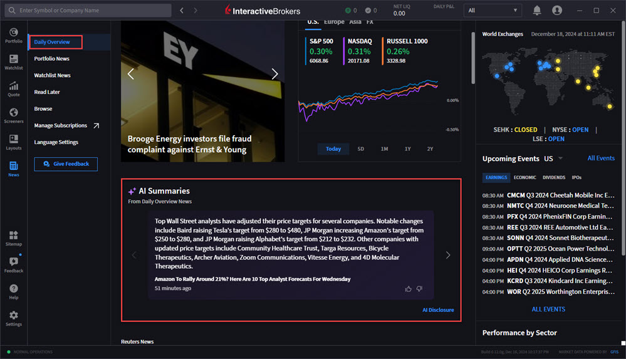Open the All Events link
The image size is (626, 359).
pos(601,159)
